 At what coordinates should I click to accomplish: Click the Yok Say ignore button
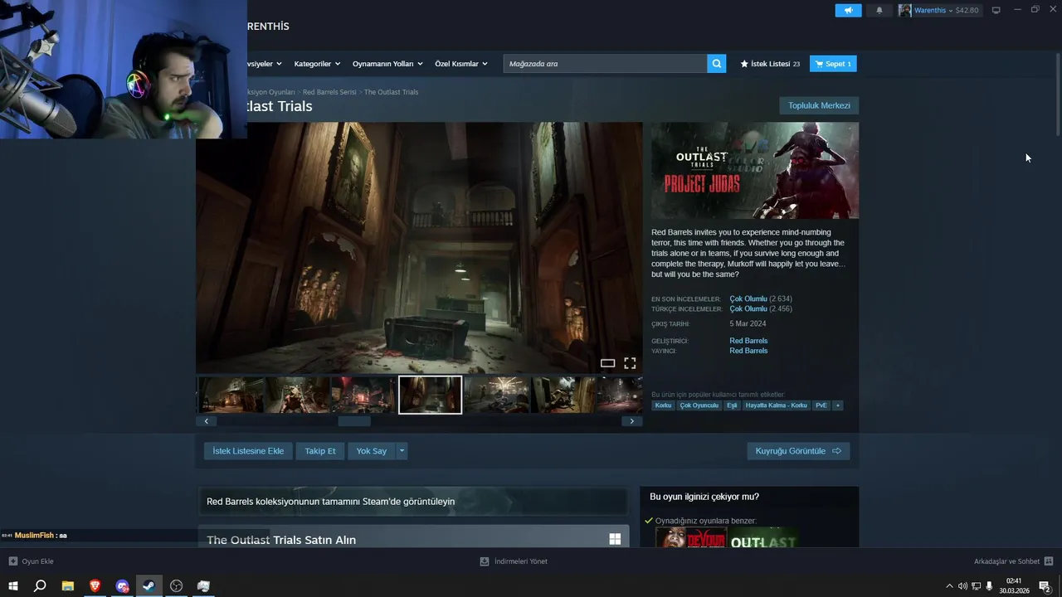tap(372, 451)
